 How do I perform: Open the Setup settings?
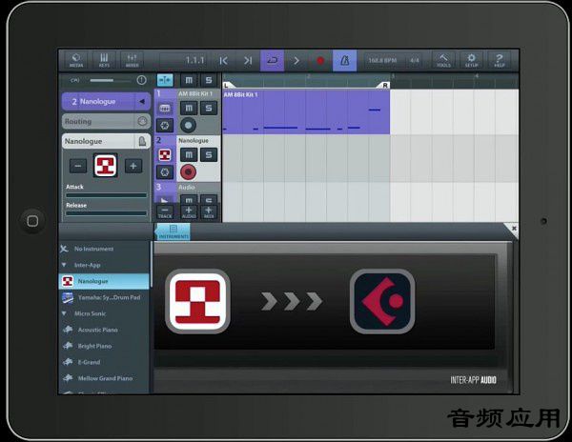[471, 60]
